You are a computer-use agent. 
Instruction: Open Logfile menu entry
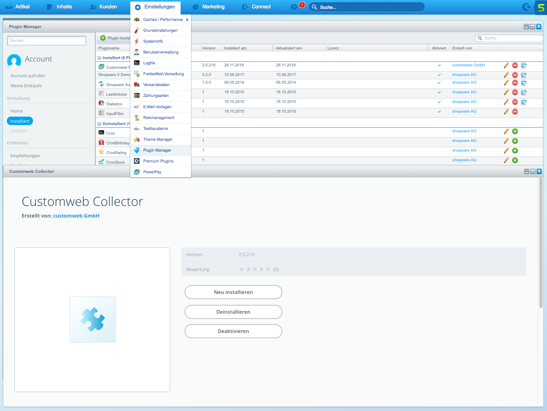pyautogui.click(x=160, y=63)
